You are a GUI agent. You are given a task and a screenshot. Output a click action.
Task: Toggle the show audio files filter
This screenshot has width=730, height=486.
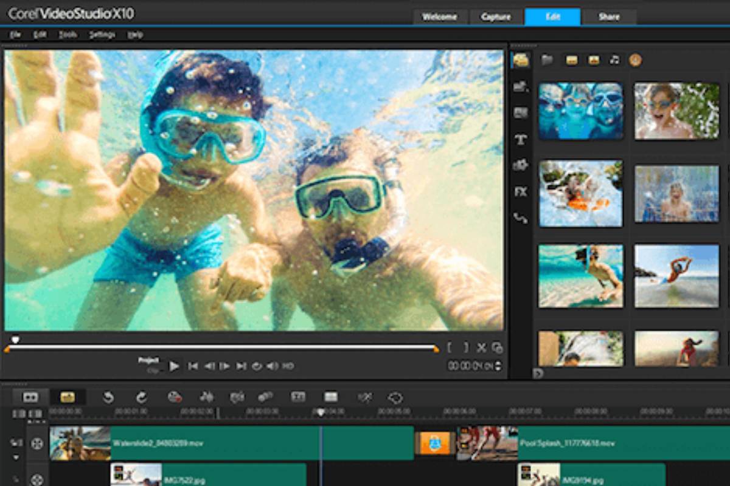(614, 60)
